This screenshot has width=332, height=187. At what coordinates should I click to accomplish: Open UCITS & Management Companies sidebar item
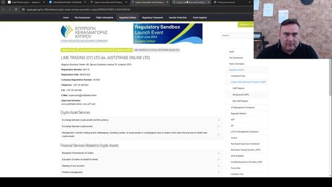244,131
